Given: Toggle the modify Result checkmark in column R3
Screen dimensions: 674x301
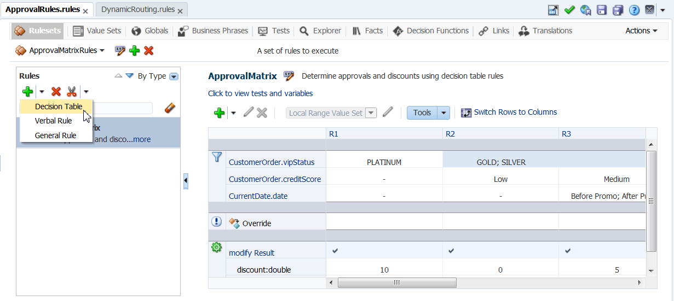Looking at the screenshot, I should 568,251.
